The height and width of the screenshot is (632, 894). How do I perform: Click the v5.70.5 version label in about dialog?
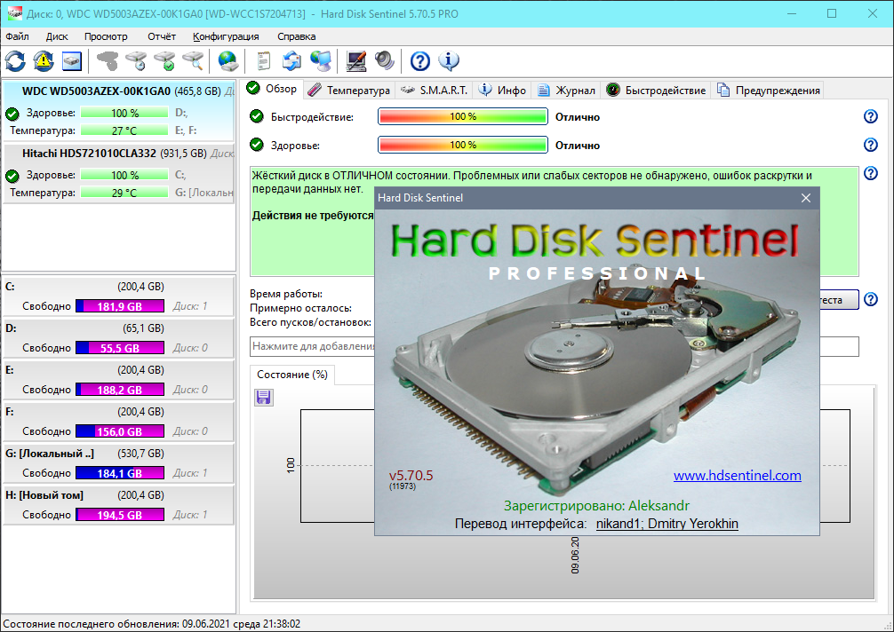(x=411, y=476)
